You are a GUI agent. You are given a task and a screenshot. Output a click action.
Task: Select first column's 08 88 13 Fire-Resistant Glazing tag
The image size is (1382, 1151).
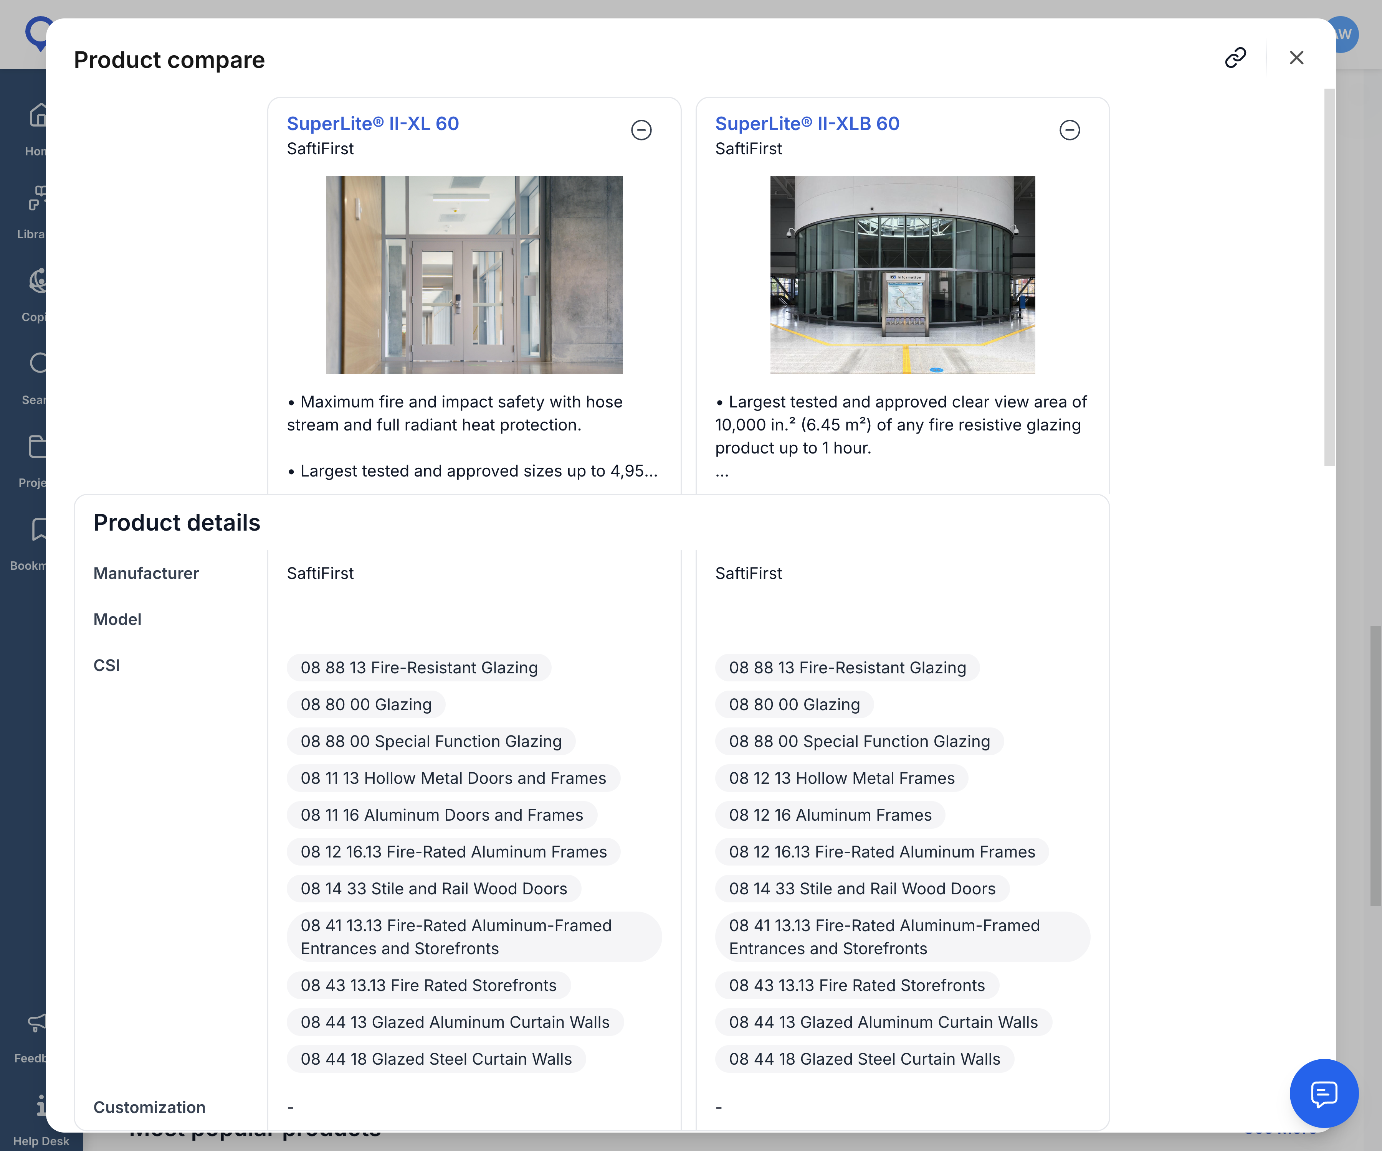pos(418,668)
